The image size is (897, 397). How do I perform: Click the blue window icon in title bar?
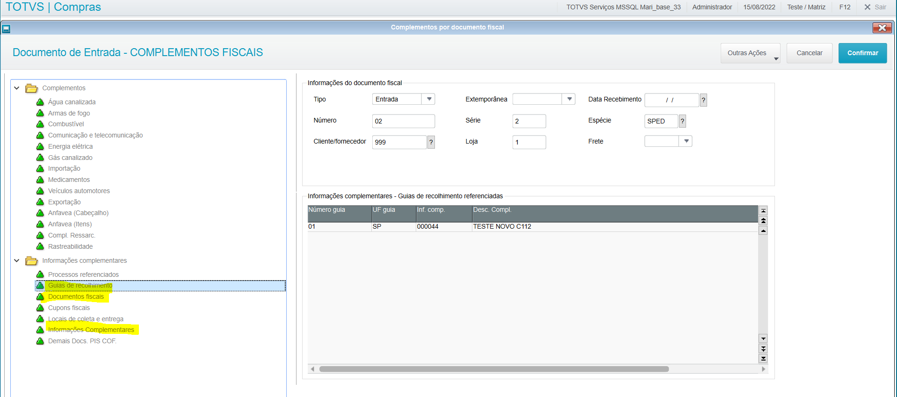6,29
